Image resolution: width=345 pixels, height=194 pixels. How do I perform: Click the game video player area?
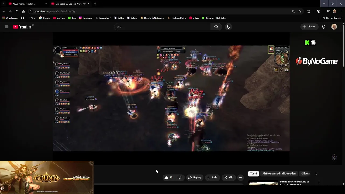(x=171, y=98)
